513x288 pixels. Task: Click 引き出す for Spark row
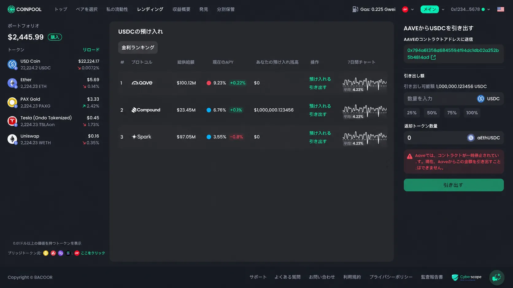[x=318, y=141]
